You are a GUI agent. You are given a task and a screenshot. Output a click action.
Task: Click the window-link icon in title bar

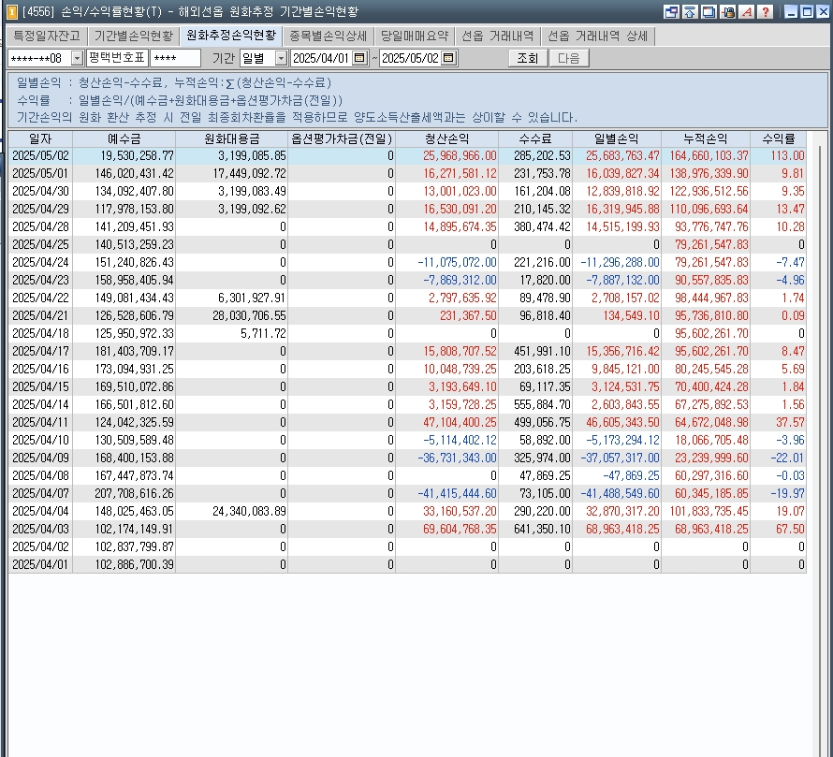[x=671, y=11]
